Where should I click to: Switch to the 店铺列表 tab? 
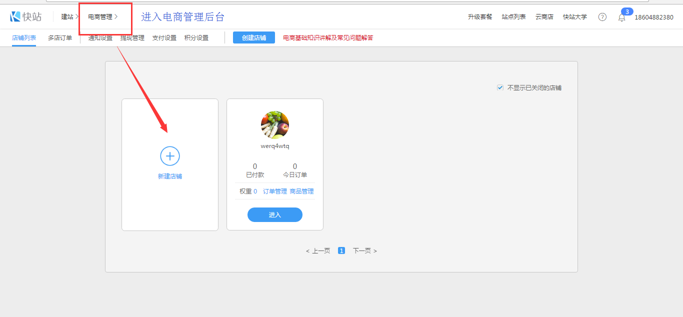click(x=24, y=37)
